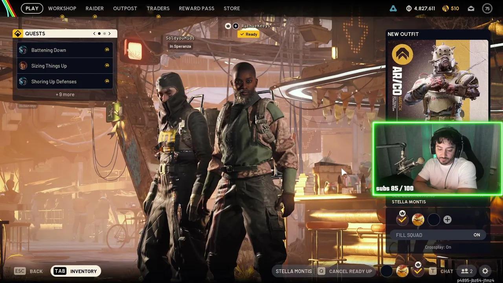
Task: Click STELLA MONTIS in the bottom bar
Action: point(294,271)
